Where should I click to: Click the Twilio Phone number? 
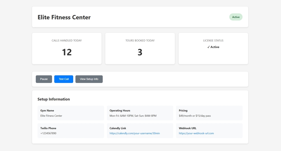48,133
